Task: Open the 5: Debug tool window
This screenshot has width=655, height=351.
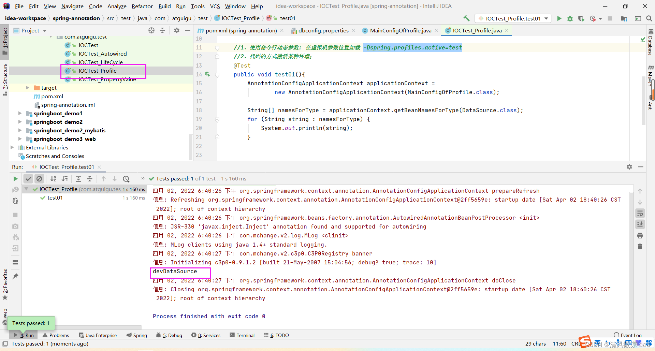Action: coord(169,335)
